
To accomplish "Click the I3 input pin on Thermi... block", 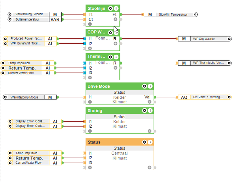I will click(84, 73).
